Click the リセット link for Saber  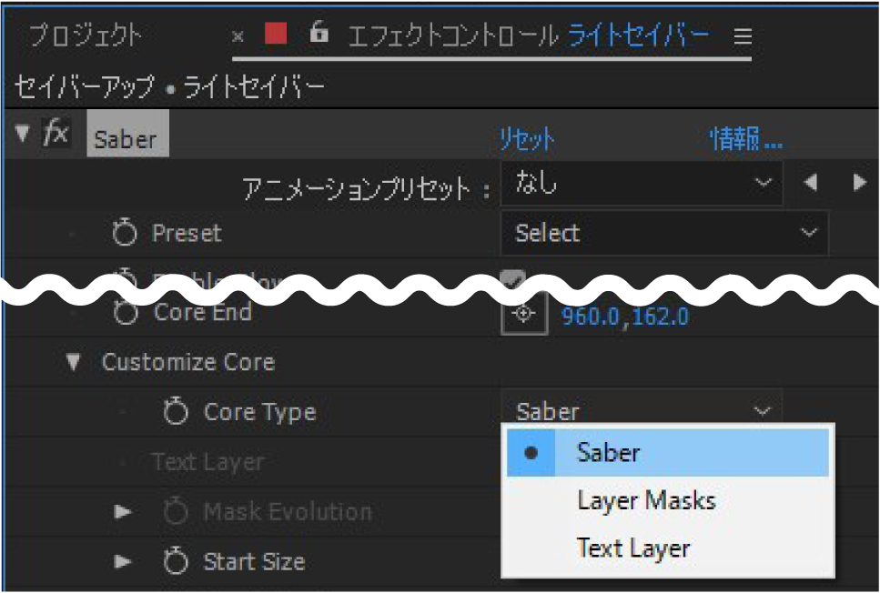pyautogui.click(x=526, y=139)
